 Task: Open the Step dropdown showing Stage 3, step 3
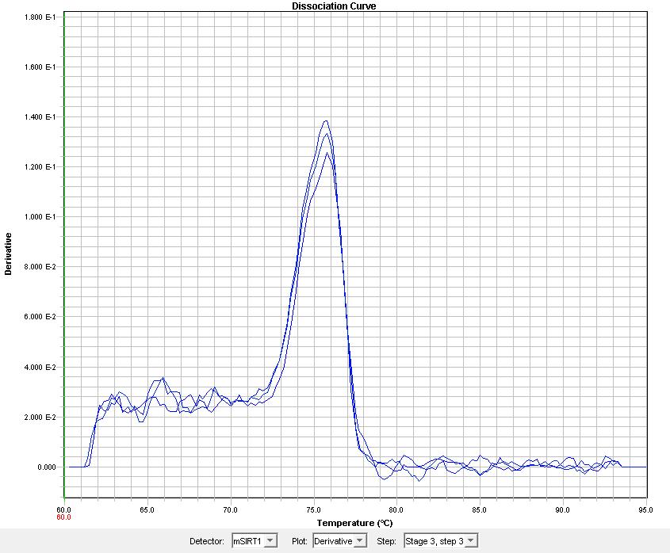tap(441, 541)
